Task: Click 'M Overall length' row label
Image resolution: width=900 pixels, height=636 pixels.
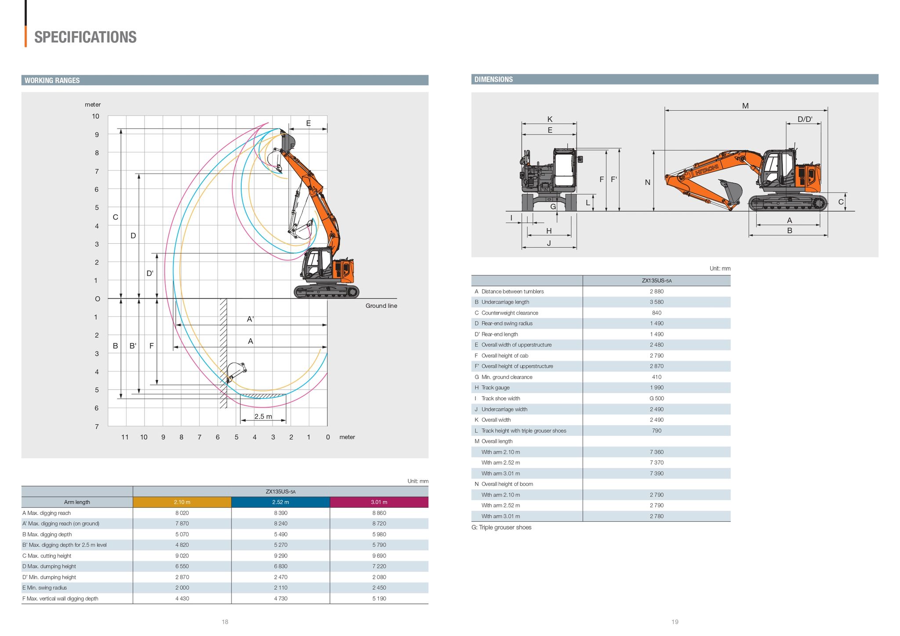Action: pos(494,441)
